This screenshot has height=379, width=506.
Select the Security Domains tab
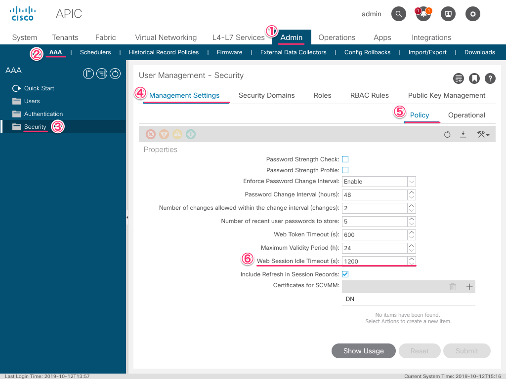(266, 95)
